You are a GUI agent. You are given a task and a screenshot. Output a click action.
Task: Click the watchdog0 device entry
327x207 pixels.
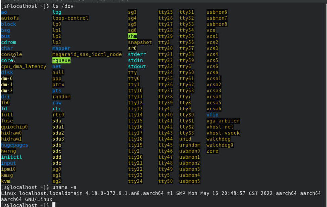click(220, 145)
